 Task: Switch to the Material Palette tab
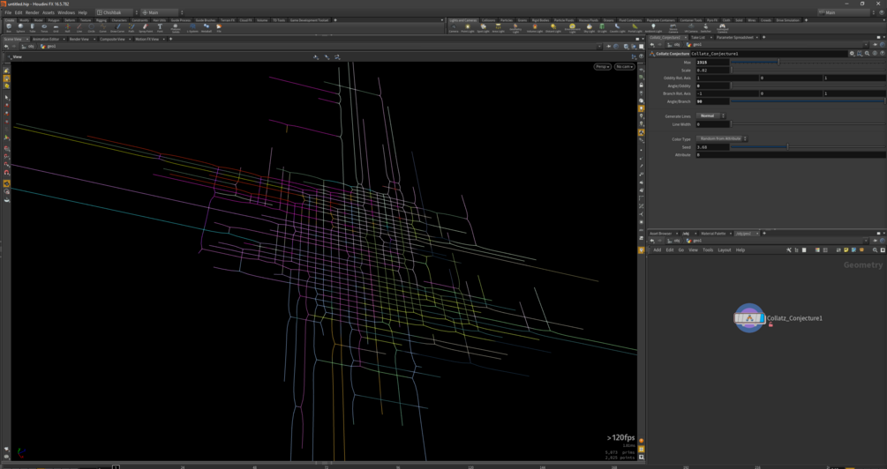pos(713,234)
